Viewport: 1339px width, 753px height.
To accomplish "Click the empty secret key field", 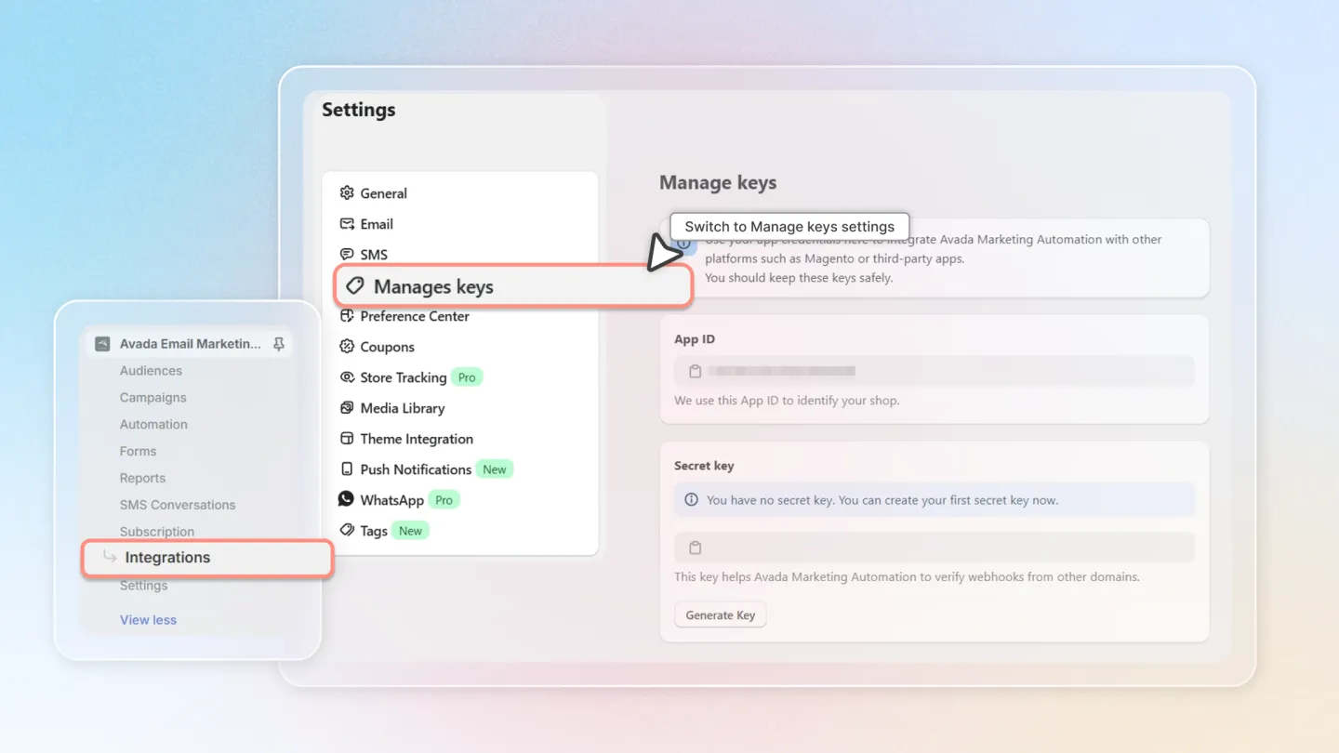I will (x=934, y=548).
